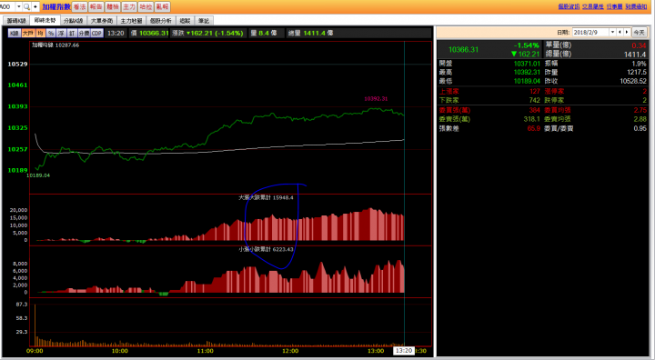Switch to the 筆記 tab

(x=204, y=21)
